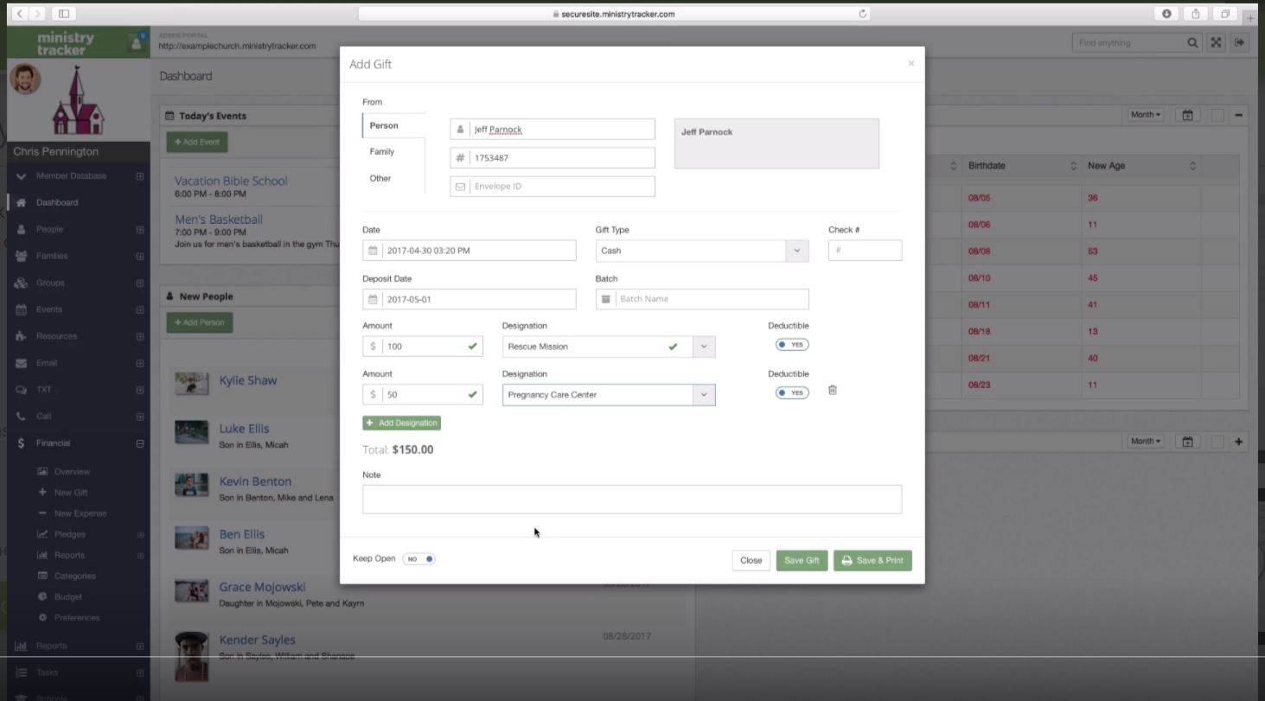Click calendar icon next to top Month dropdown

pos(1187,115)
